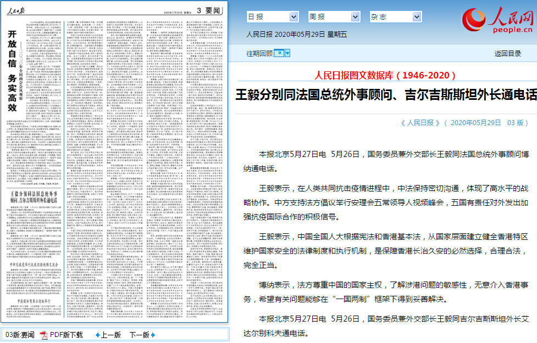The width and height of the screenshot is (537, 343).
Task: Click the PDF版下载 icon
Action: [43, 335]
